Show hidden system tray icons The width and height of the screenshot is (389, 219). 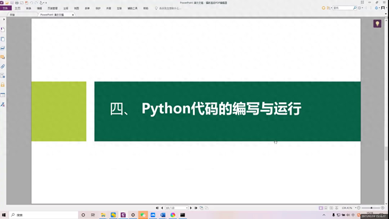[x=324, y=215]
